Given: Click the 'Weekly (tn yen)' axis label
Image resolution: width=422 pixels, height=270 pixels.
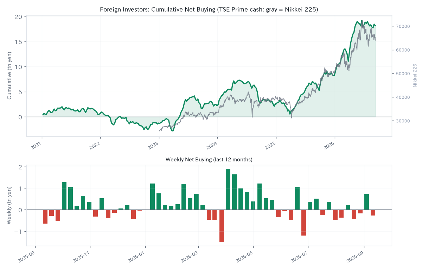Looking at the screenshot, I should [x=9, y=205].
